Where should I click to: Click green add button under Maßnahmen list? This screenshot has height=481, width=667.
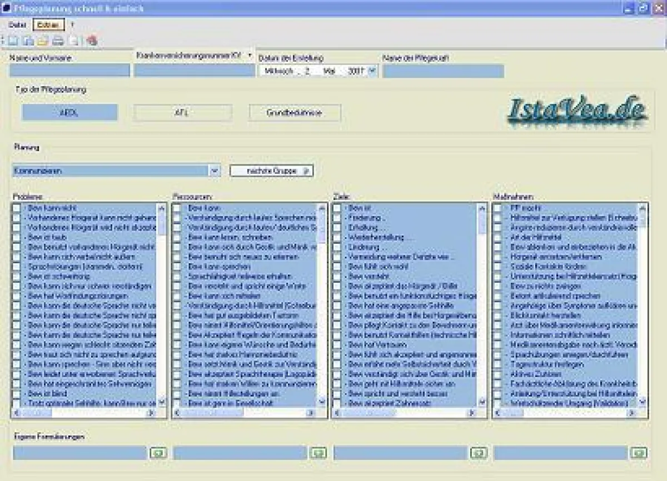pos(638,453)
